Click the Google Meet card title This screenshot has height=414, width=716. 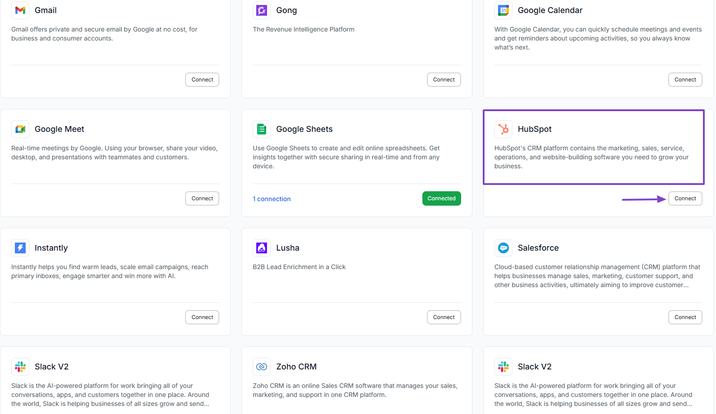pyautogui.click(x=59, y=129)
